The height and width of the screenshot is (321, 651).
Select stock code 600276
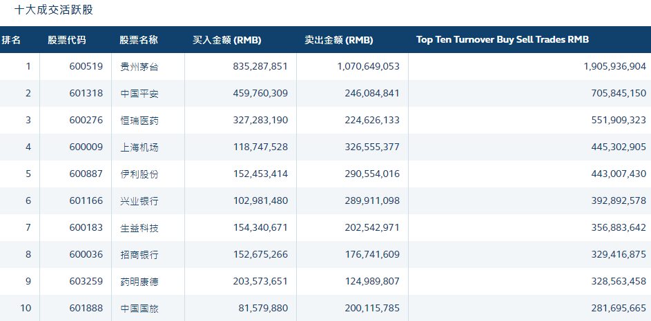point(86,120)
